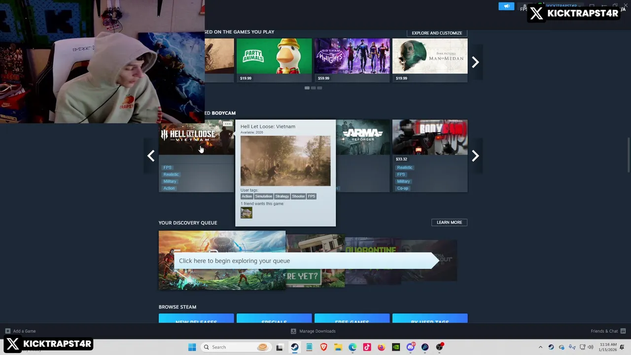Open File Explorer from taskbar
The image size is (631, 355).
[338, 347]
